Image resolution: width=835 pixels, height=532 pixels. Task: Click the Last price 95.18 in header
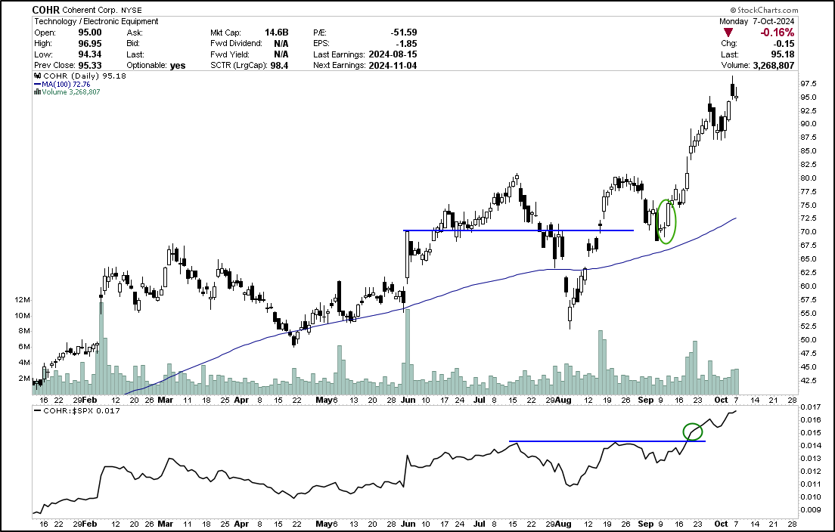click(x=783, y=54)
